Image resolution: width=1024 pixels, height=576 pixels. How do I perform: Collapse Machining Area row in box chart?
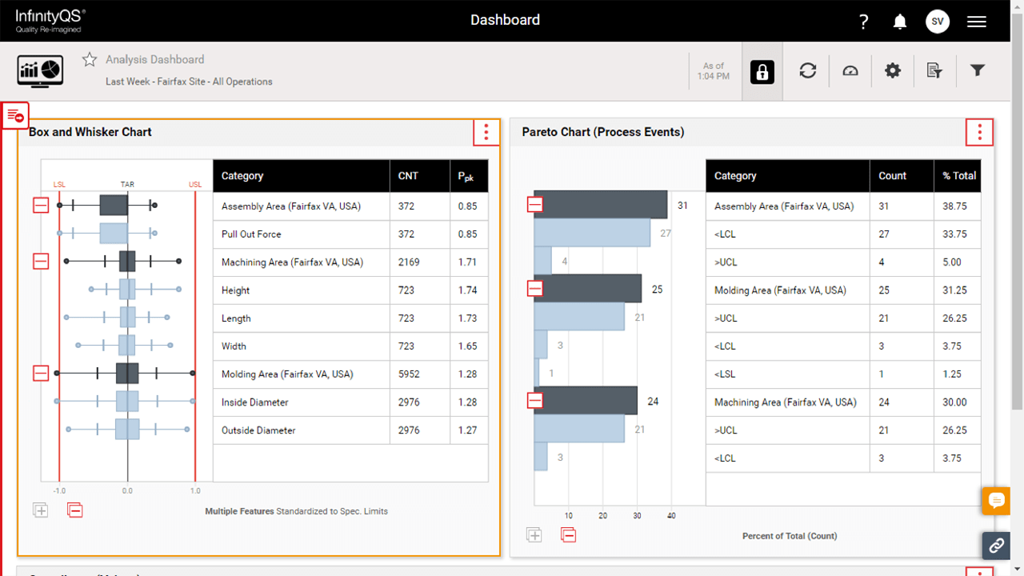41,262
